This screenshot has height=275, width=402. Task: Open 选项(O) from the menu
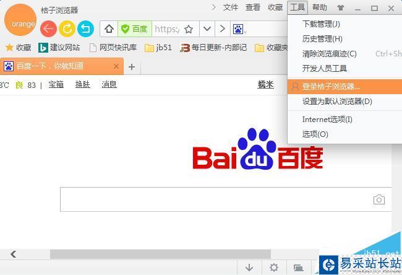click(345, 134)
